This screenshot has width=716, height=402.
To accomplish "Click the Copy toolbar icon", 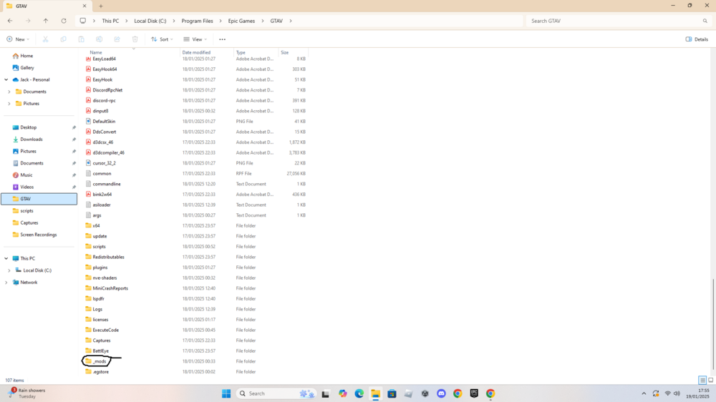I will 64,39.
